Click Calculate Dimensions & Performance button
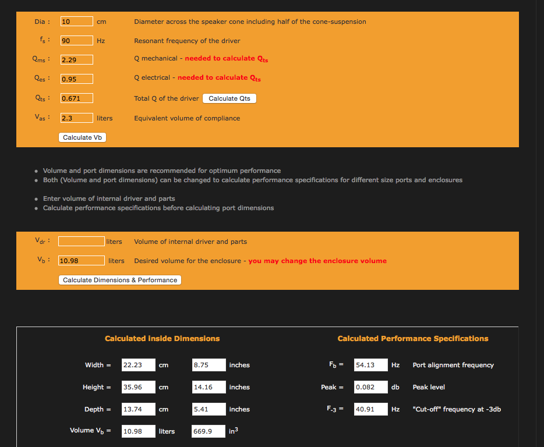The width and height of the screenshot is (544, 447). click(120, 280)
